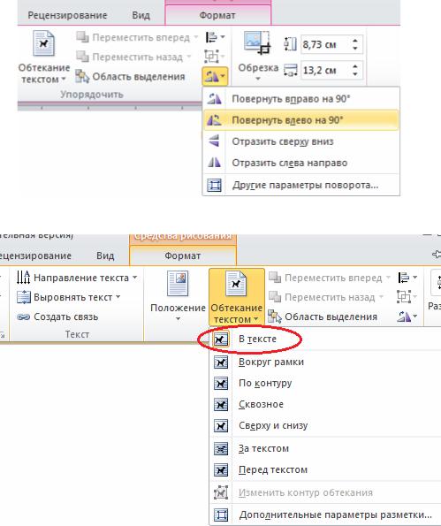Viewport: 441px width, 526px height.
Task: Decrease the 8,73 см height with the down arrow
Action: point(355,49)
